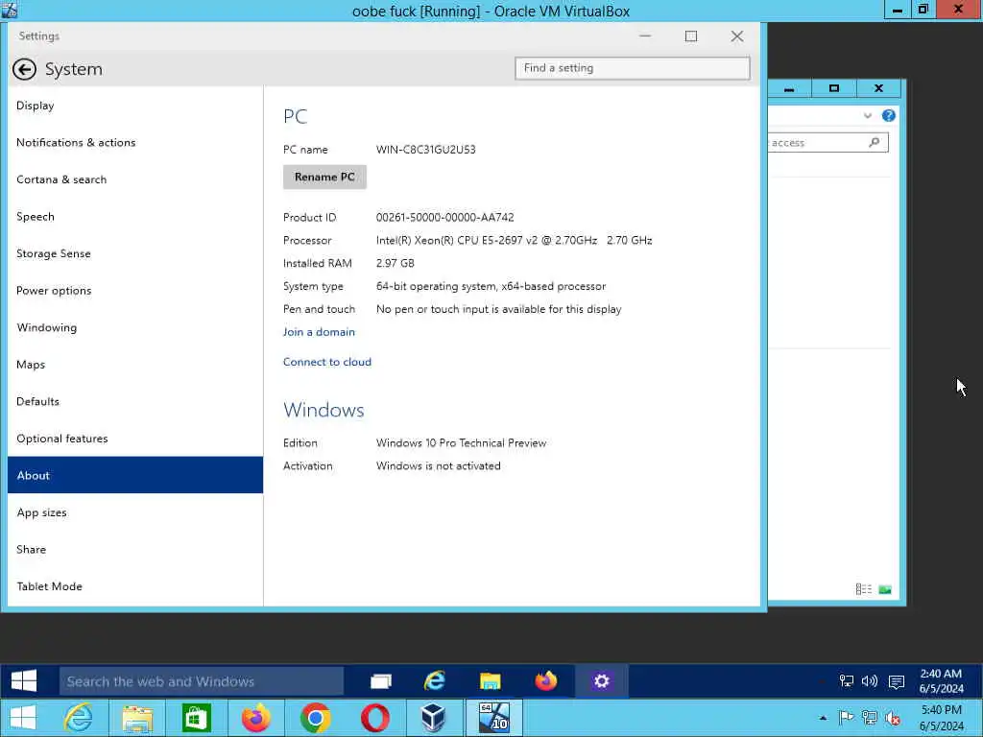This screenshot has width=983, height=737.
Task: Select the About category
Action: click(135, 475)
